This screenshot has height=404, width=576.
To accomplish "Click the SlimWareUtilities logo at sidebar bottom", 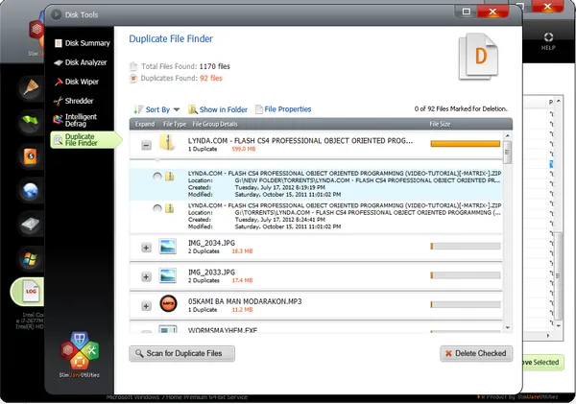I will coord(80,354).
